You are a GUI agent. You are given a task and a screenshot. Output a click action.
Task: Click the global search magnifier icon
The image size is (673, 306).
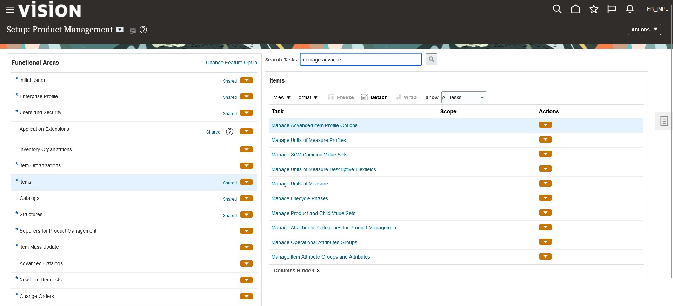557,9
